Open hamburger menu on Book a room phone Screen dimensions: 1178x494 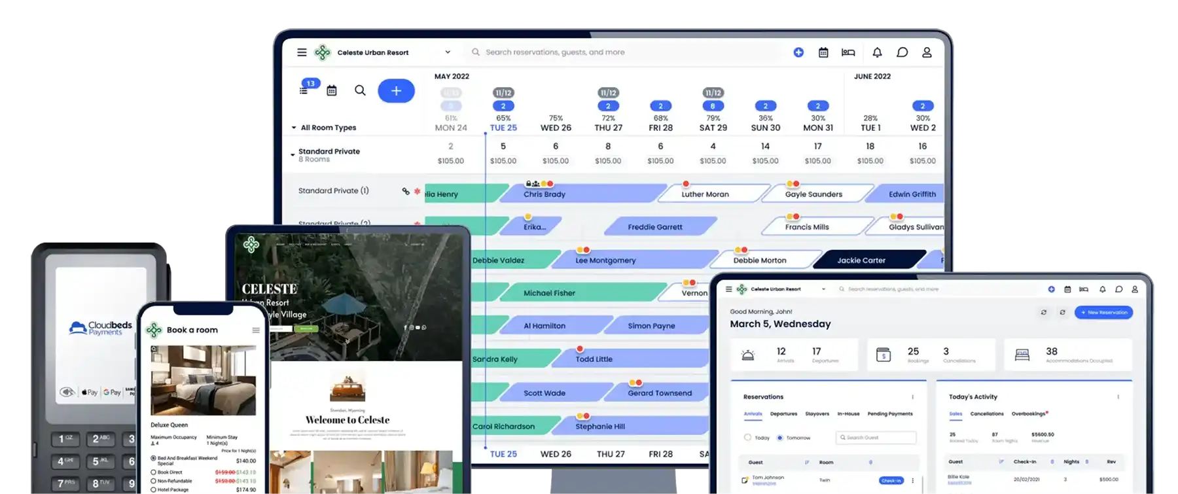tap(256, 330)
